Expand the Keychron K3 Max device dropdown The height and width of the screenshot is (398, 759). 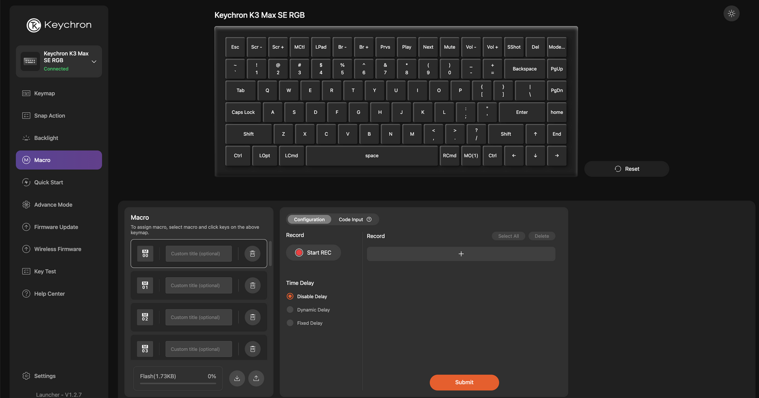pyautogui.click(x=94, y=62)
